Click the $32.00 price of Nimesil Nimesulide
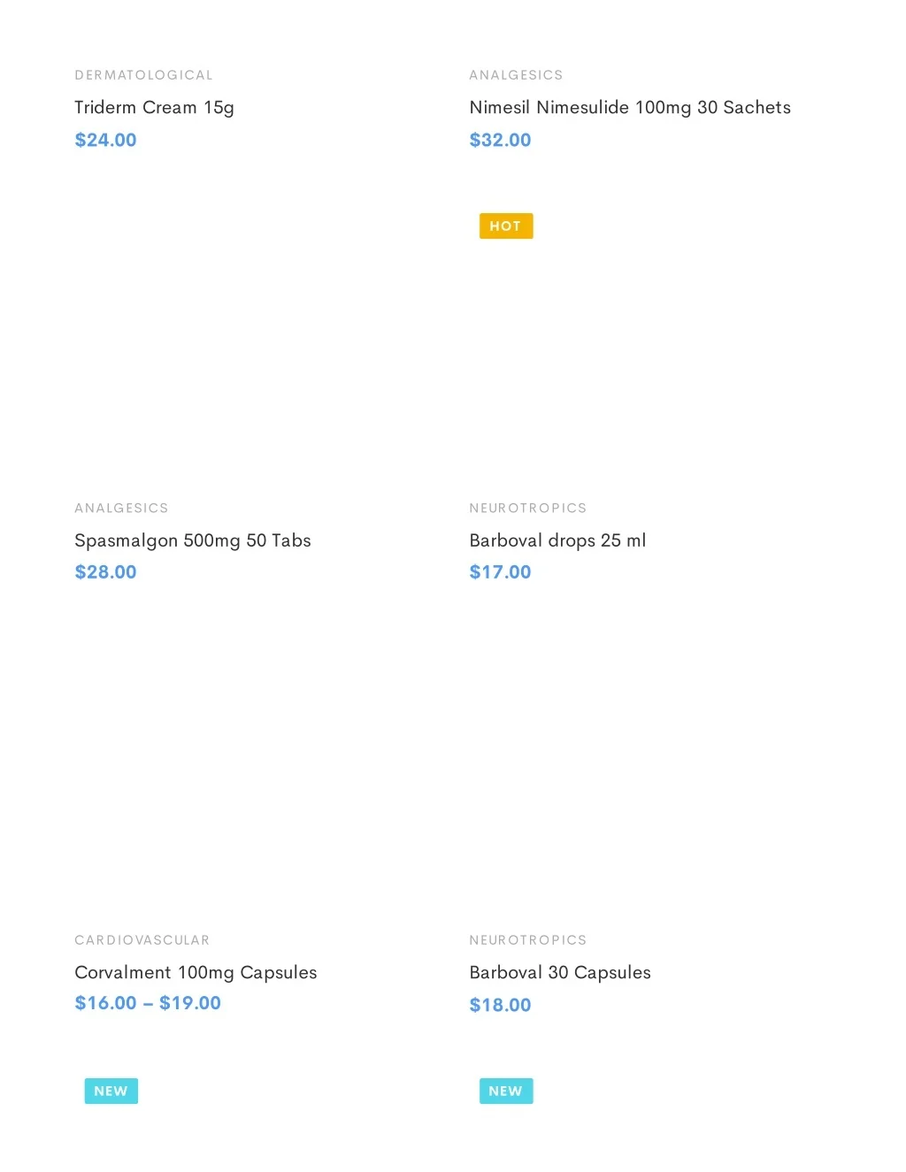Screen dimensions: 906x1172 (500, 140)
